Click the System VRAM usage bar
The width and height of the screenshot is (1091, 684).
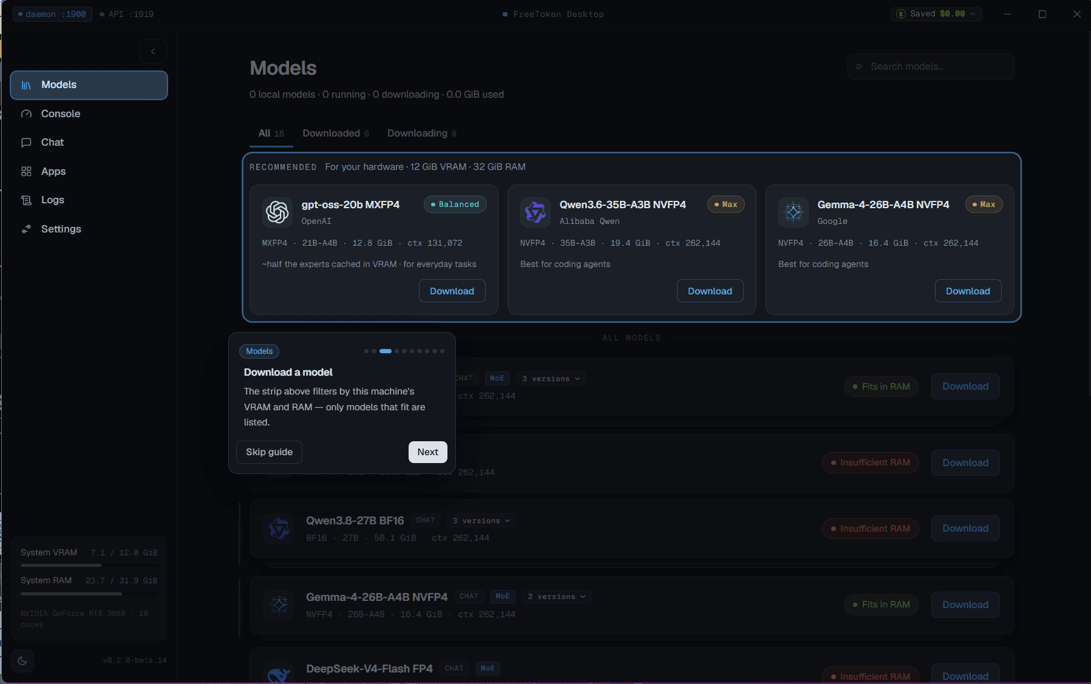click(89, 566)
